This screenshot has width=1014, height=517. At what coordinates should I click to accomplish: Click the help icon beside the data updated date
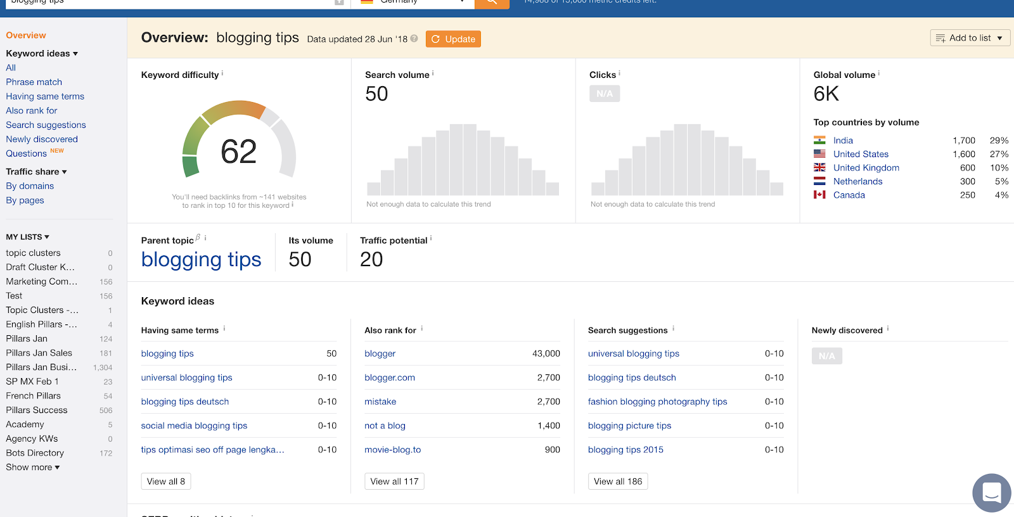(x=414, y=39)
